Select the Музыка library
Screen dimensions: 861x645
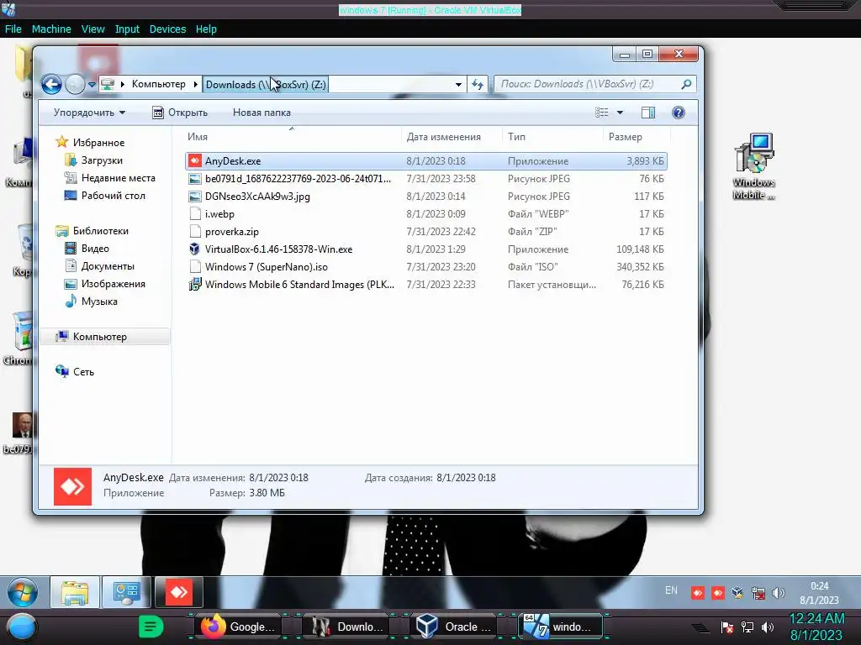pos(99,302)
